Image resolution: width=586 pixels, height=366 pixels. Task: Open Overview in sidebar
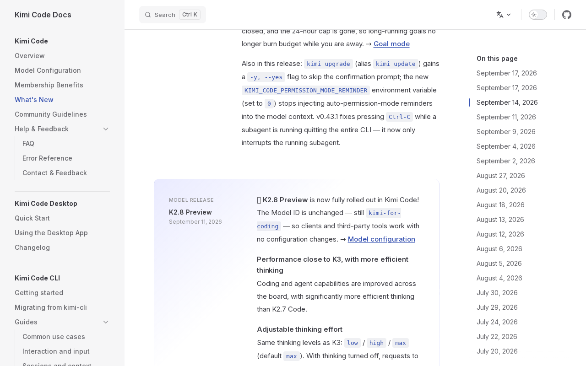coord(30,56)
